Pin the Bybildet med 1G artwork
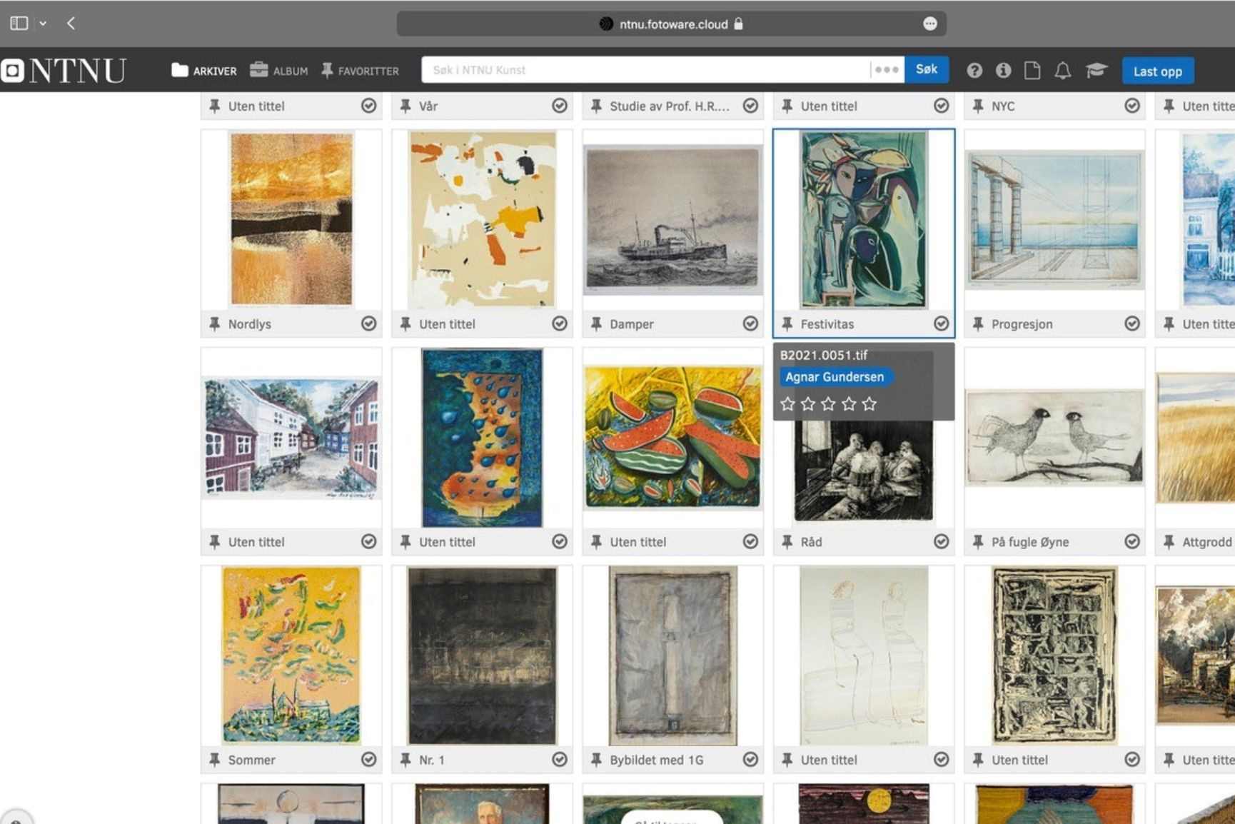 [596, 760]
